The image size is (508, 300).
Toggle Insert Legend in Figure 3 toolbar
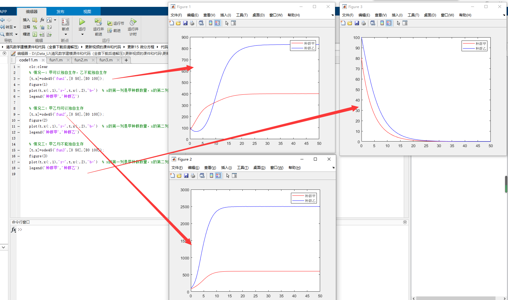(389, 23)
